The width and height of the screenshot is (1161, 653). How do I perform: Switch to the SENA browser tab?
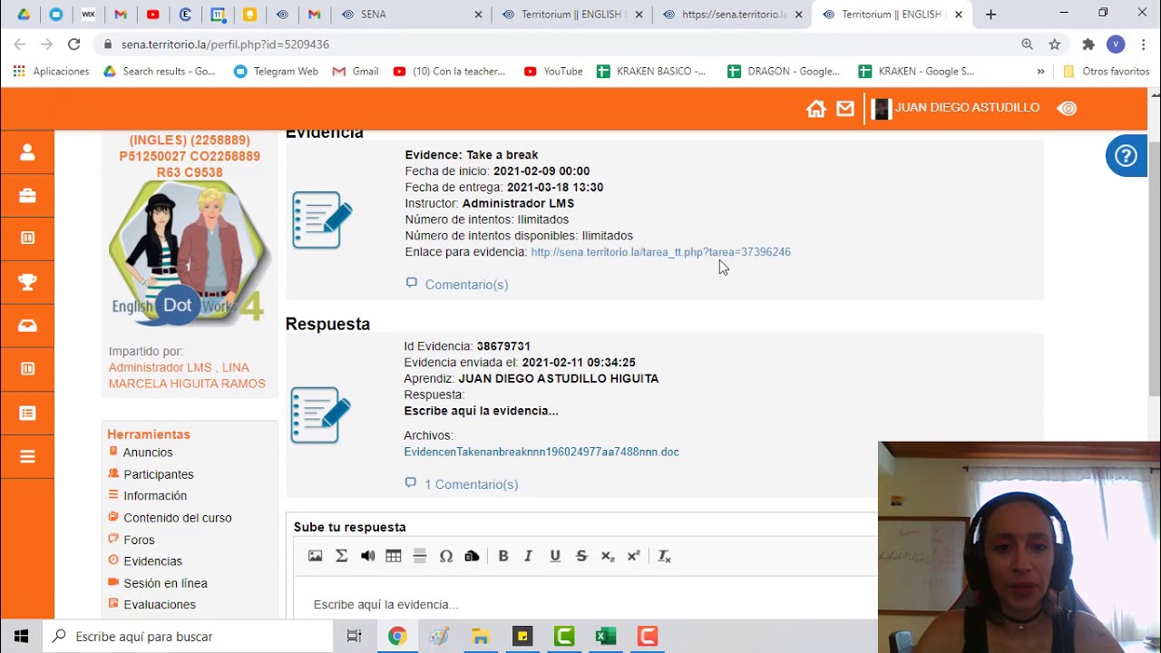[x=412, y=15]
